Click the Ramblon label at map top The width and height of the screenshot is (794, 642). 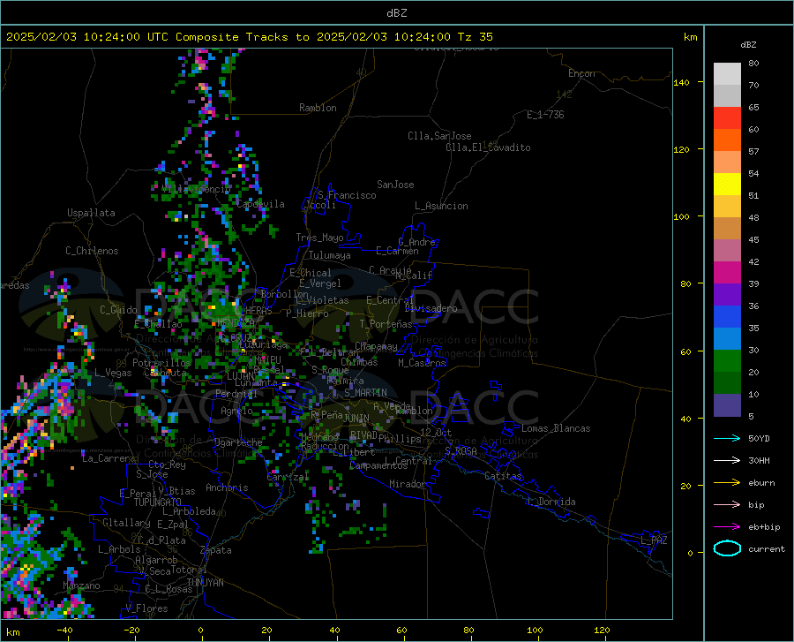318,108
